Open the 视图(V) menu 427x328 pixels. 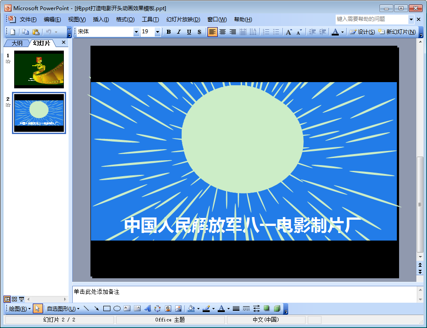(77, 20)
